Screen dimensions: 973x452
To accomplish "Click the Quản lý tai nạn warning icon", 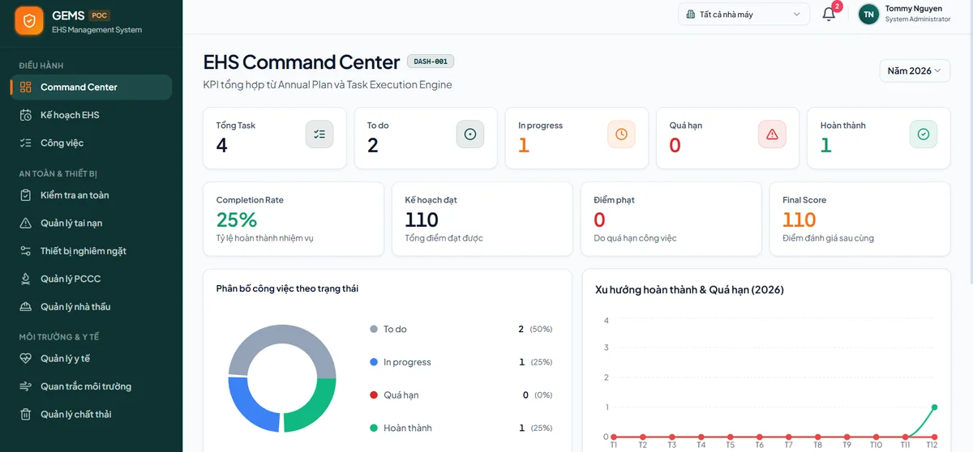I will pos(26,223).
